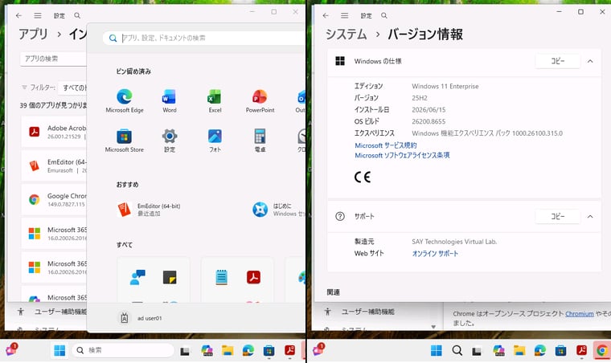Open the black sticky notes icon under すべて
The height and width of the screenshot is (363, 611).
(x=170, y=277)
